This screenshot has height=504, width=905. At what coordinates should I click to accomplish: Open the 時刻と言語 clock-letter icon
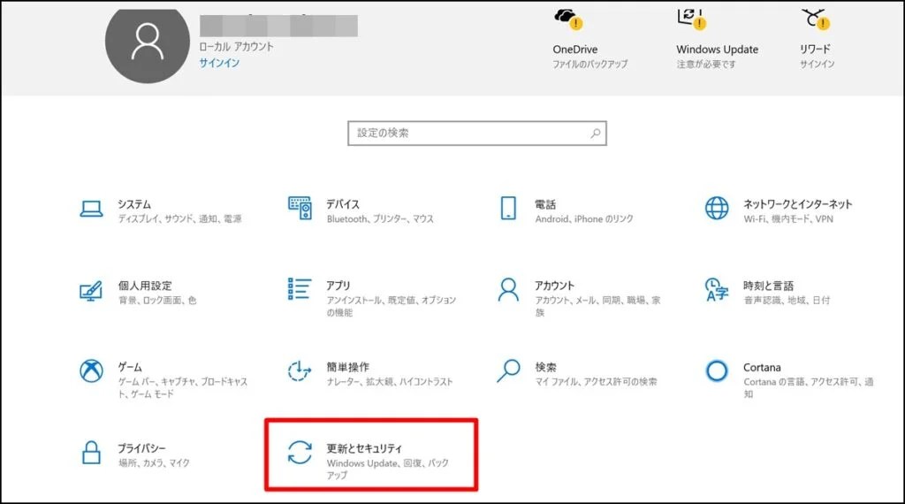(x=717, y=290)
